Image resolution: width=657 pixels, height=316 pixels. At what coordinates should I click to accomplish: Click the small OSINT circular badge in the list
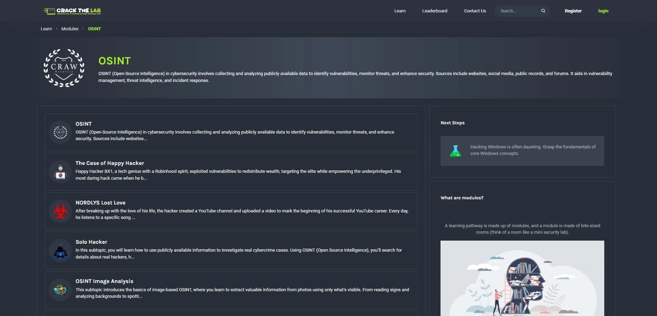point(60,132)
